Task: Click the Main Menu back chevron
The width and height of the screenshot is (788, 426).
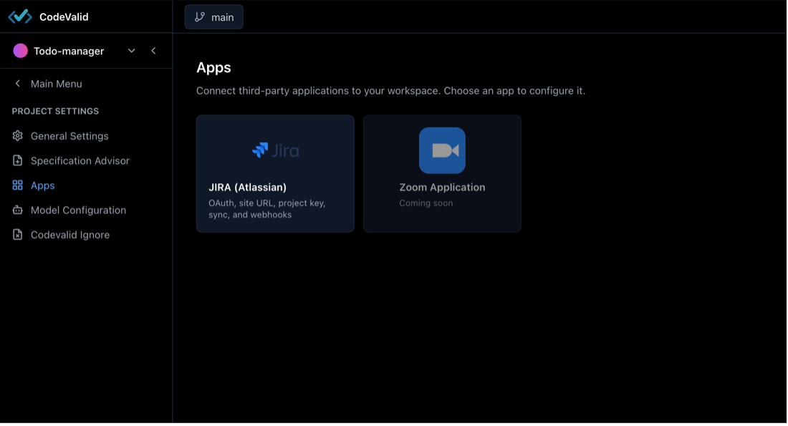Action: click(18, 83)
